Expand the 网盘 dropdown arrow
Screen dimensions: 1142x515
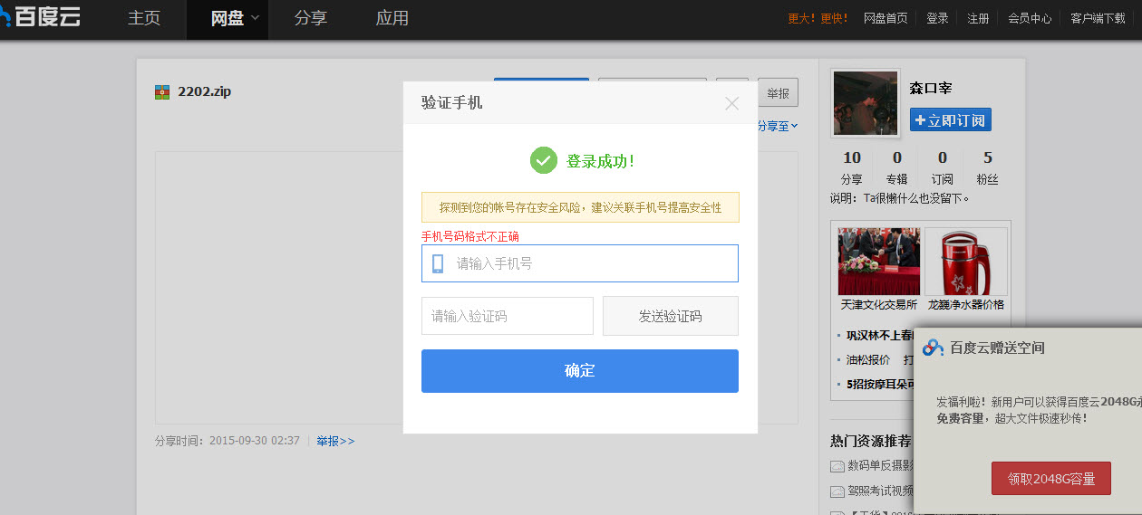click(x=256, y=18)
